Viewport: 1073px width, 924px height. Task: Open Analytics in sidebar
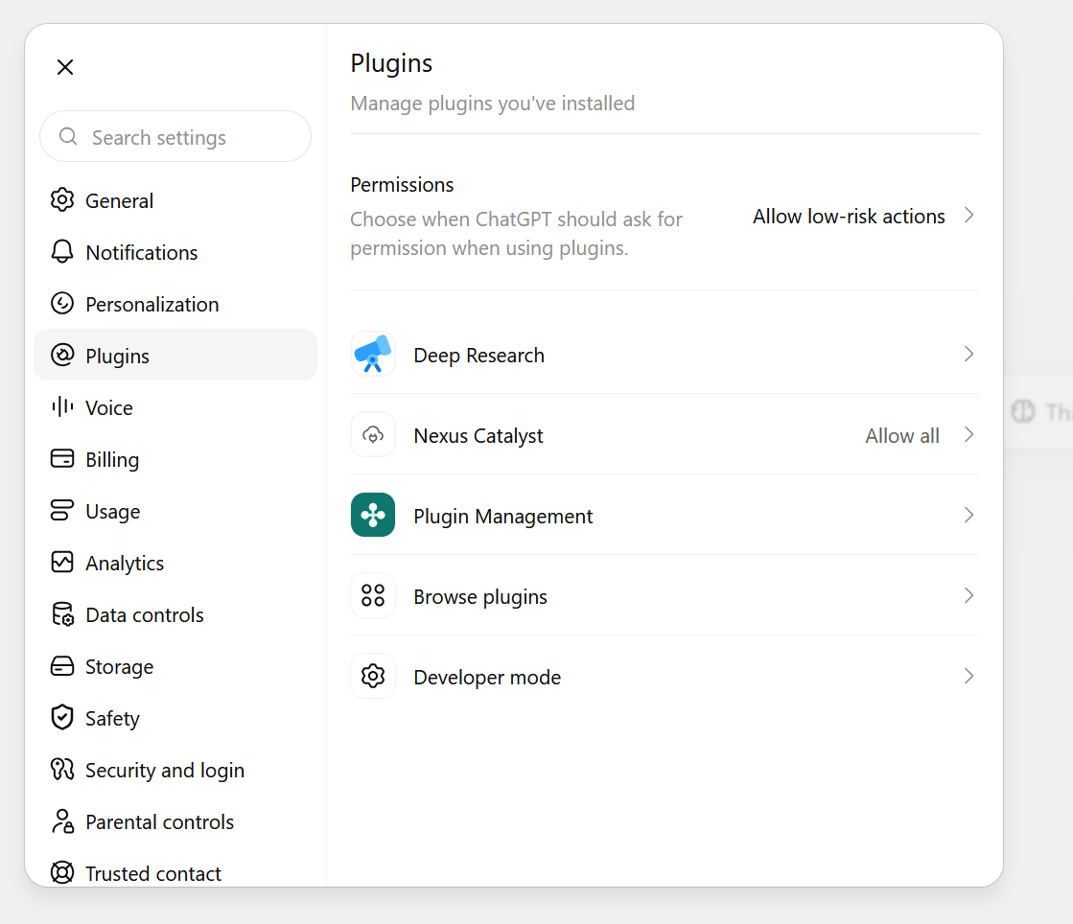point(175,563)
